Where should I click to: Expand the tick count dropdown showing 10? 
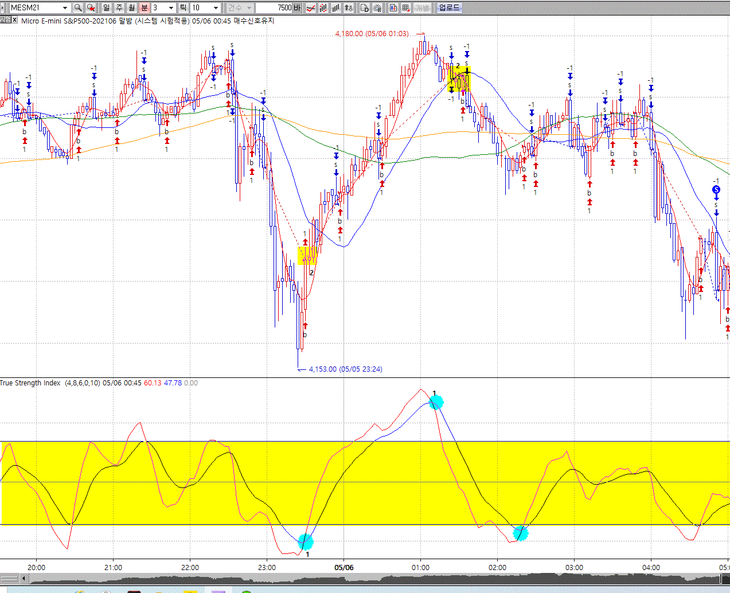(216, 7)
